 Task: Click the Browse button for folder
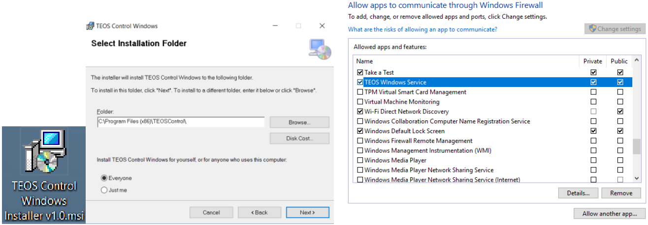pos(299,122)
